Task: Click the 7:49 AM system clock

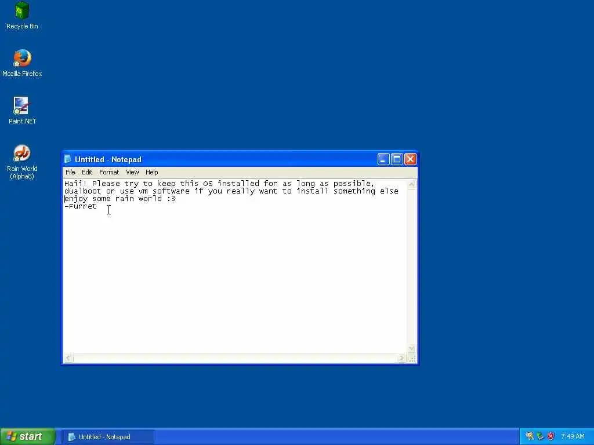Action: [573, 437]
